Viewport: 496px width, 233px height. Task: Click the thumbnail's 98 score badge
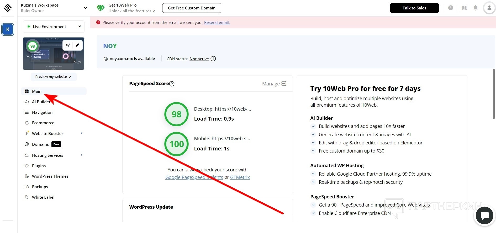[32, 46]
